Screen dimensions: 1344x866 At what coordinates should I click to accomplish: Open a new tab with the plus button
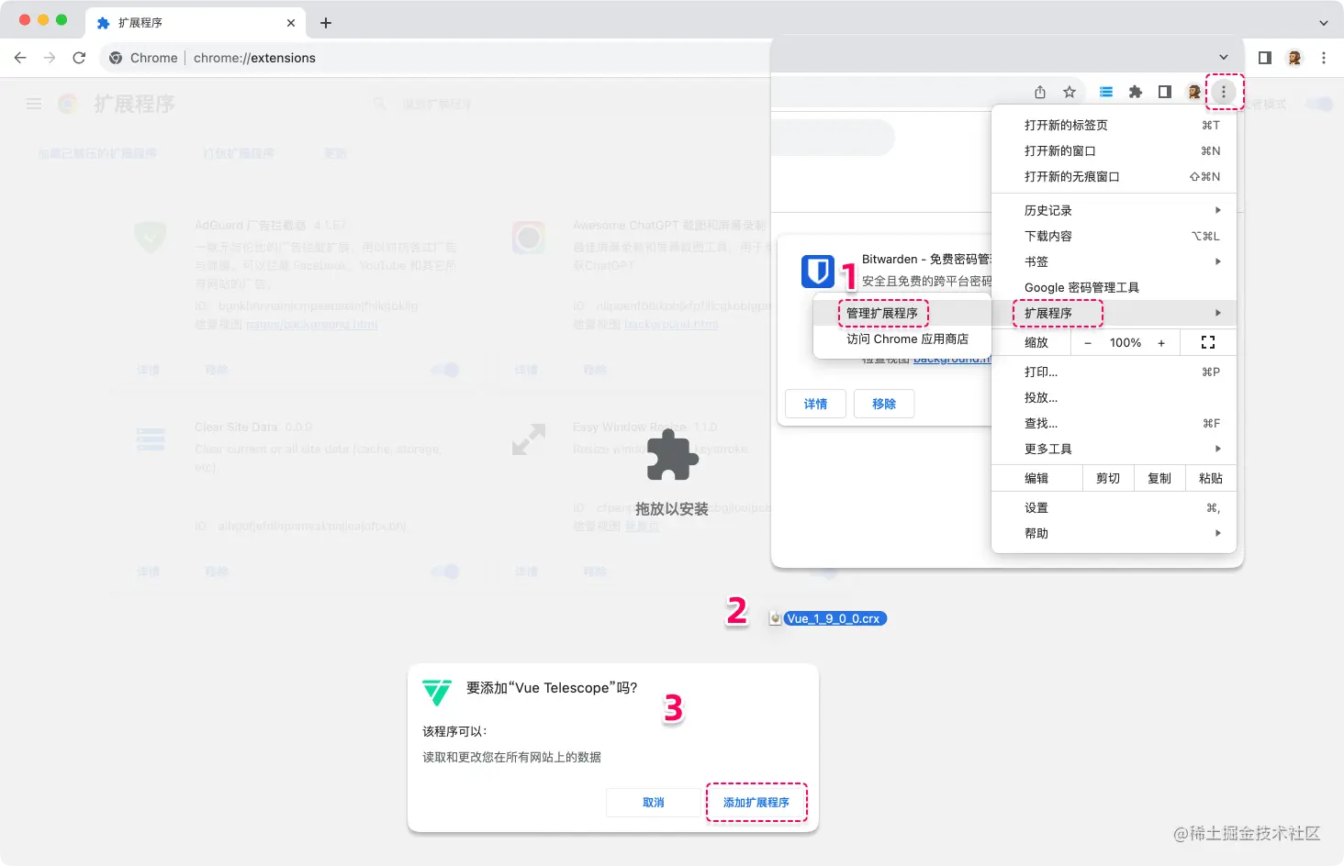coord(326,23)
